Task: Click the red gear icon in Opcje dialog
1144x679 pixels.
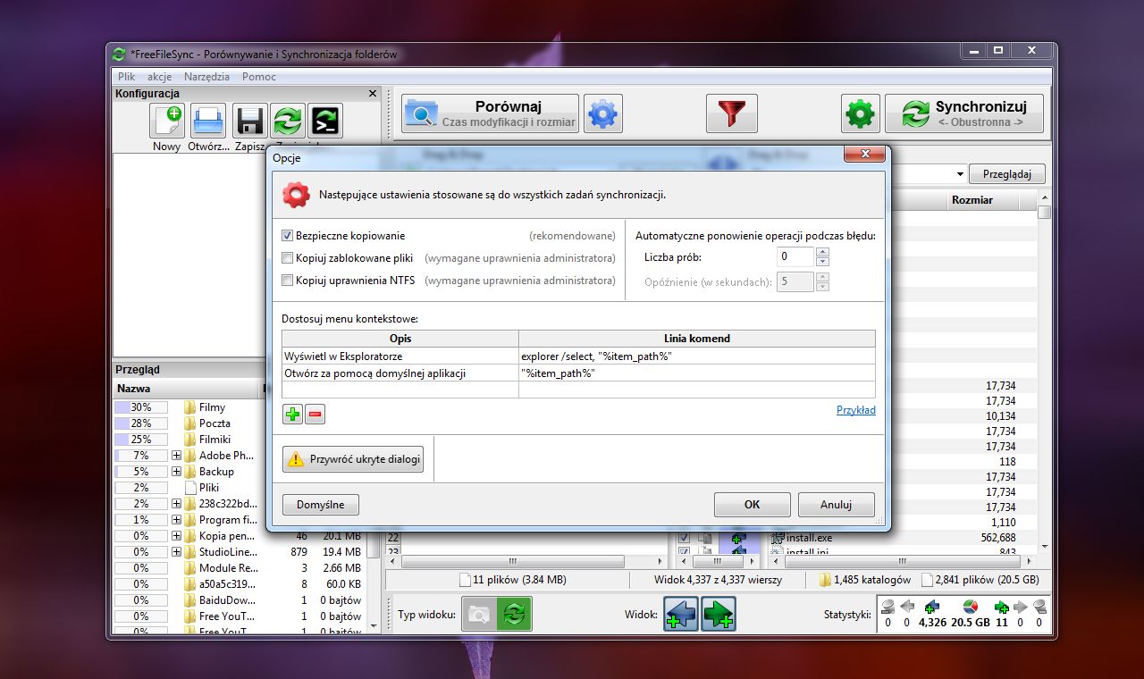Action: [x=297, y=194]
